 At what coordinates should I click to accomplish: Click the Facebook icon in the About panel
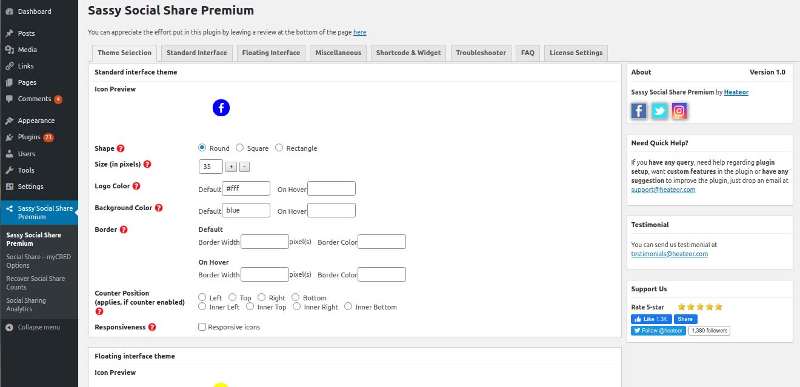click(x=638, y=110)
